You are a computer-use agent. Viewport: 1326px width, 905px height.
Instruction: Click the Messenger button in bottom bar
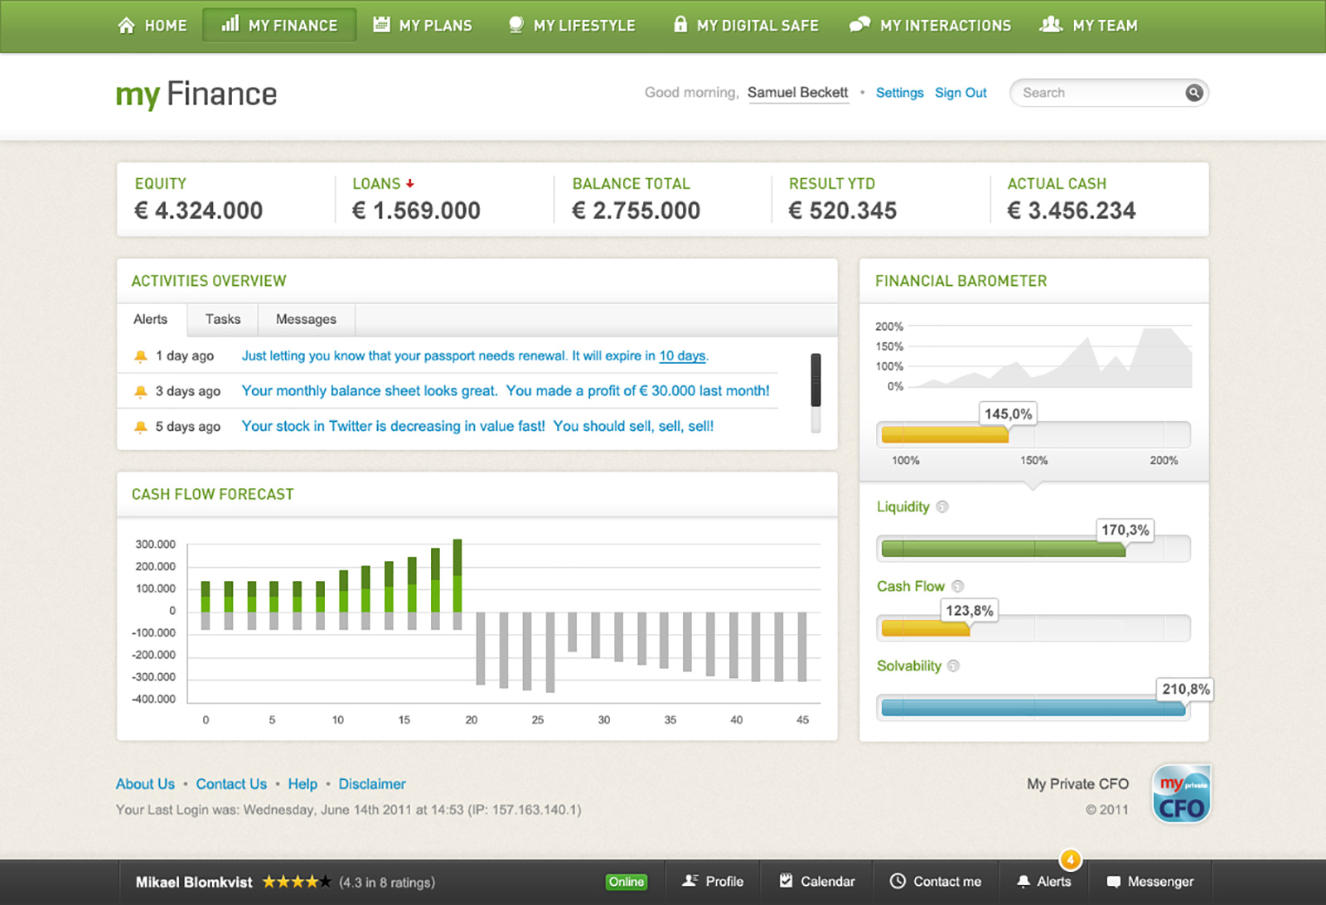(1150, 882)
